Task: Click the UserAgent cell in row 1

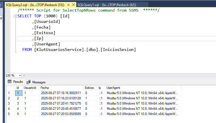Action: 143,93
